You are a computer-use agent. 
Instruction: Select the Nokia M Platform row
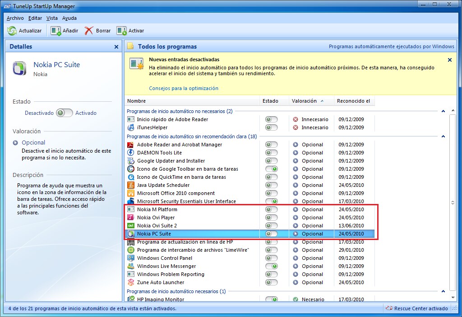coord(250,209)
